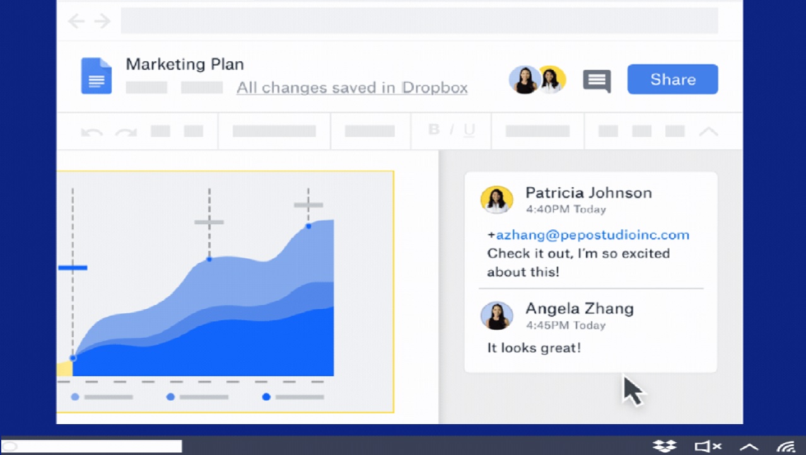Click the Share button
The image size is (806, 455).
(x=672, y=79)
